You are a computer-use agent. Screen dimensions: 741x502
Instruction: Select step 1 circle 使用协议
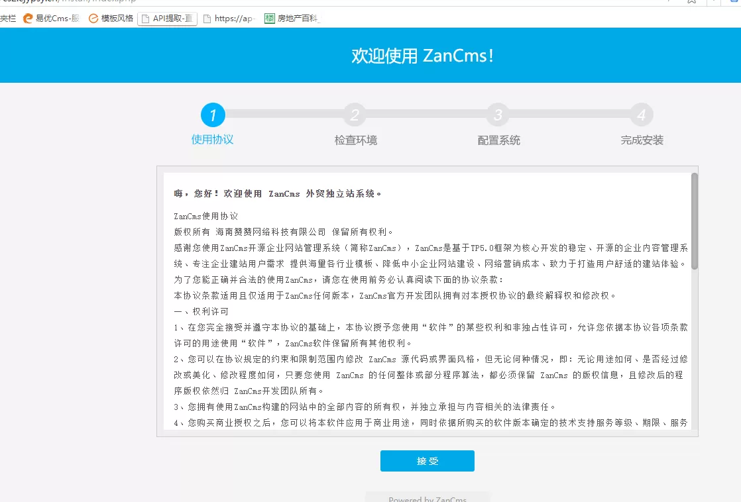tap(213, 115)
